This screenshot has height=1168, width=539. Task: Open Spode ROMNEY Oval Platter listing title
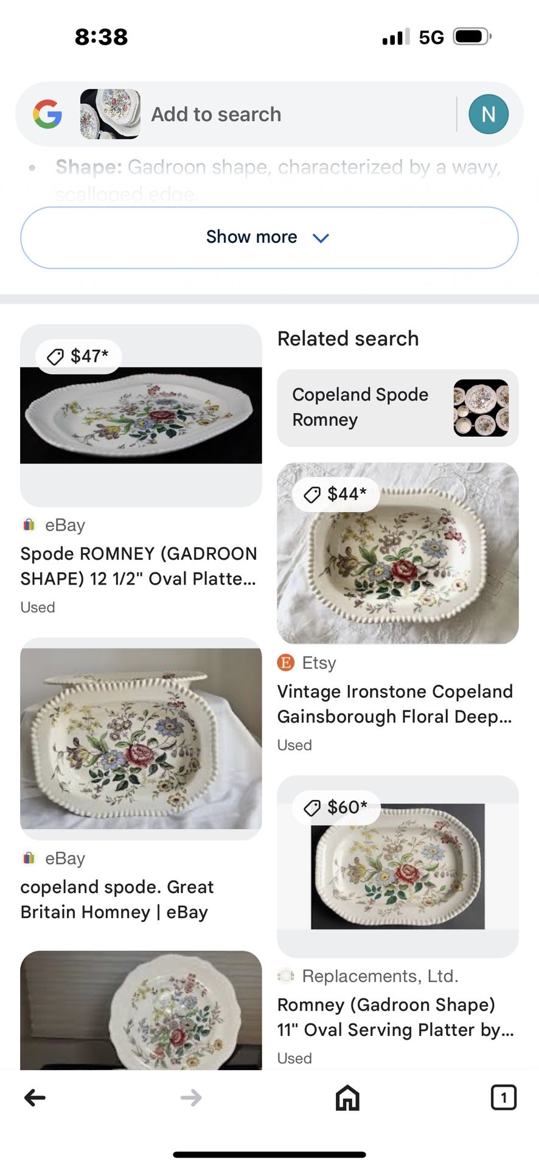(139, 566)
